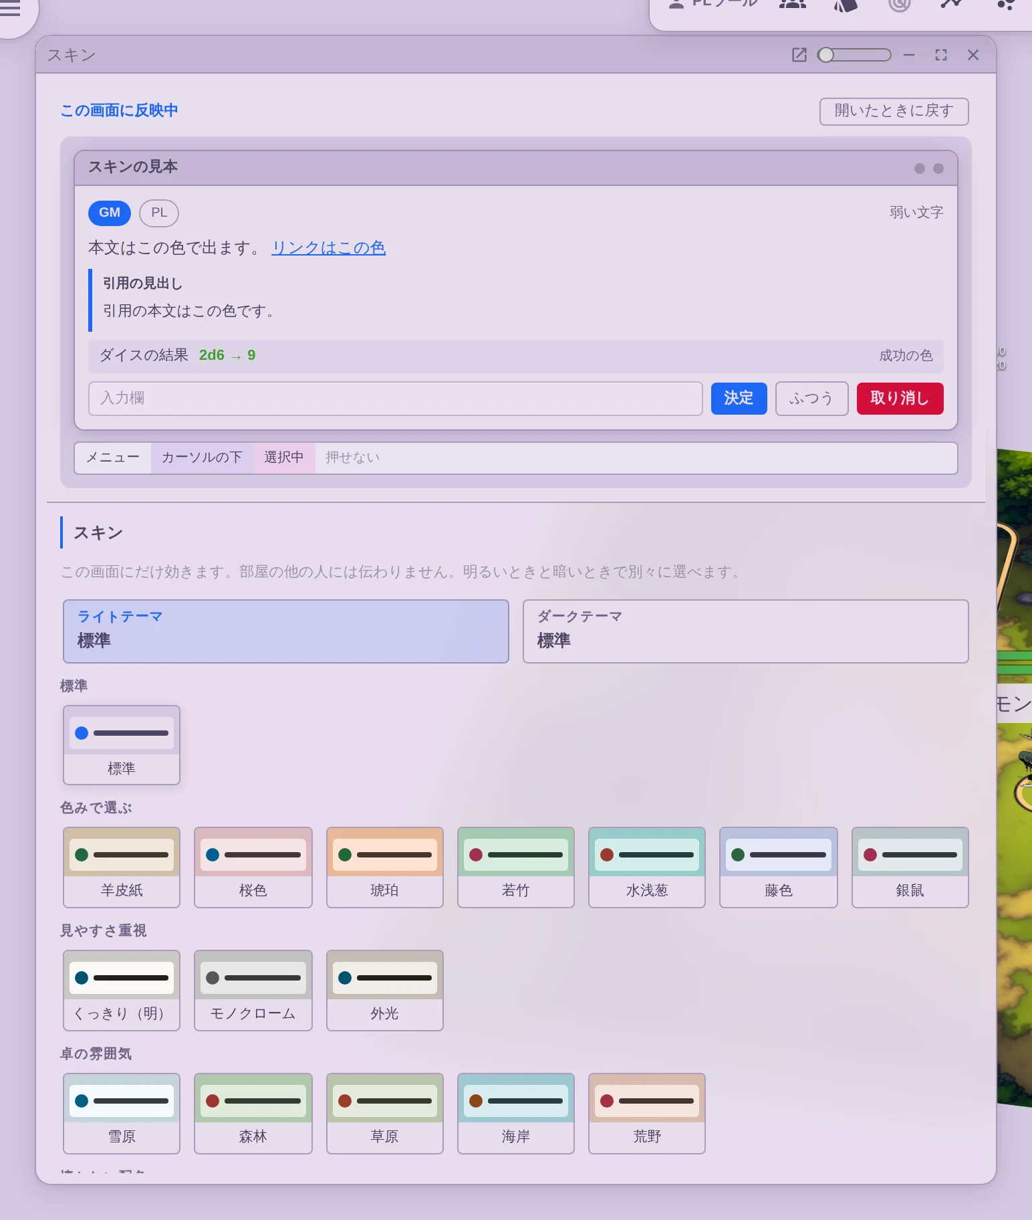Adjust the window opacity slider in the title bar

(x=854, y=55)
